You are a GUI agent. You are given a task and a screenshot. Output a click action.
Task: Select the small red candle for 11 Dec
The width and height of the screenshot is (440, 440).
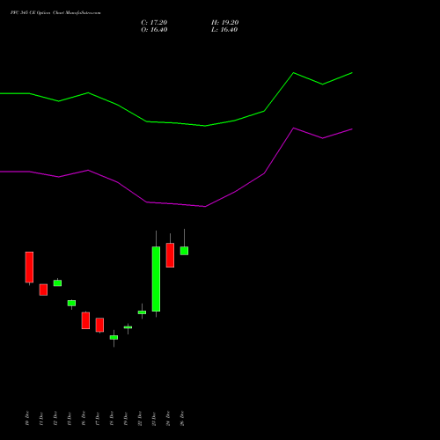coord(43,290)
